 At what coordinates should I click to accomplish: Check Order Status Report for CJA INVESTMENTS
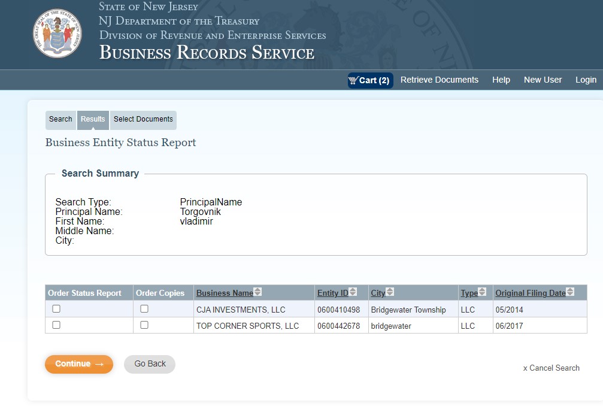(x=56, y=309)
